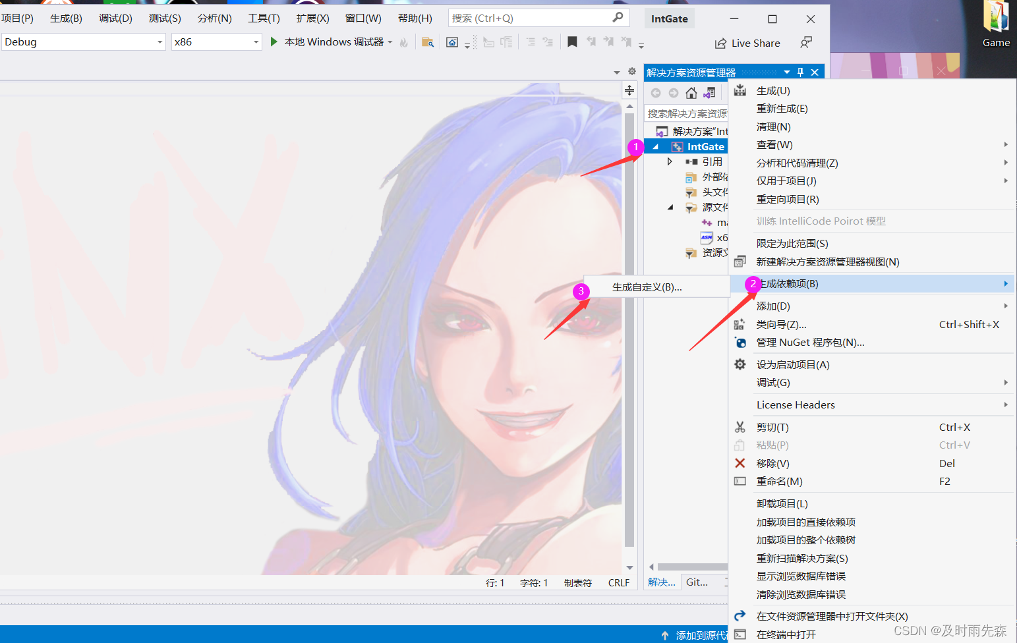Click the application window in the search icon toolbar
1017x643 pixels.
point(452,42)
